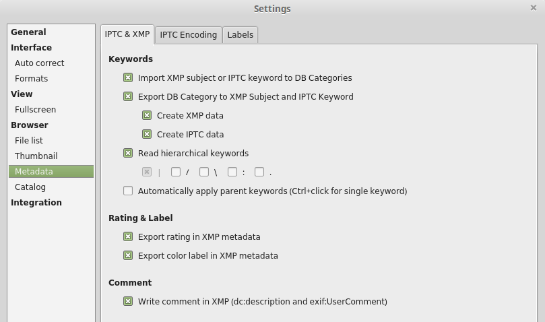Go to Thumbnail settings in sidebar
This screenshot has height=322, width=545.
(x=36, y=156)
